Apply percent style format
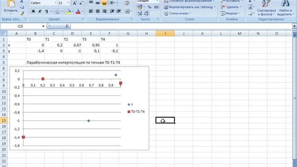The height and width of the screenshot is (167, 297). [149, 7]
